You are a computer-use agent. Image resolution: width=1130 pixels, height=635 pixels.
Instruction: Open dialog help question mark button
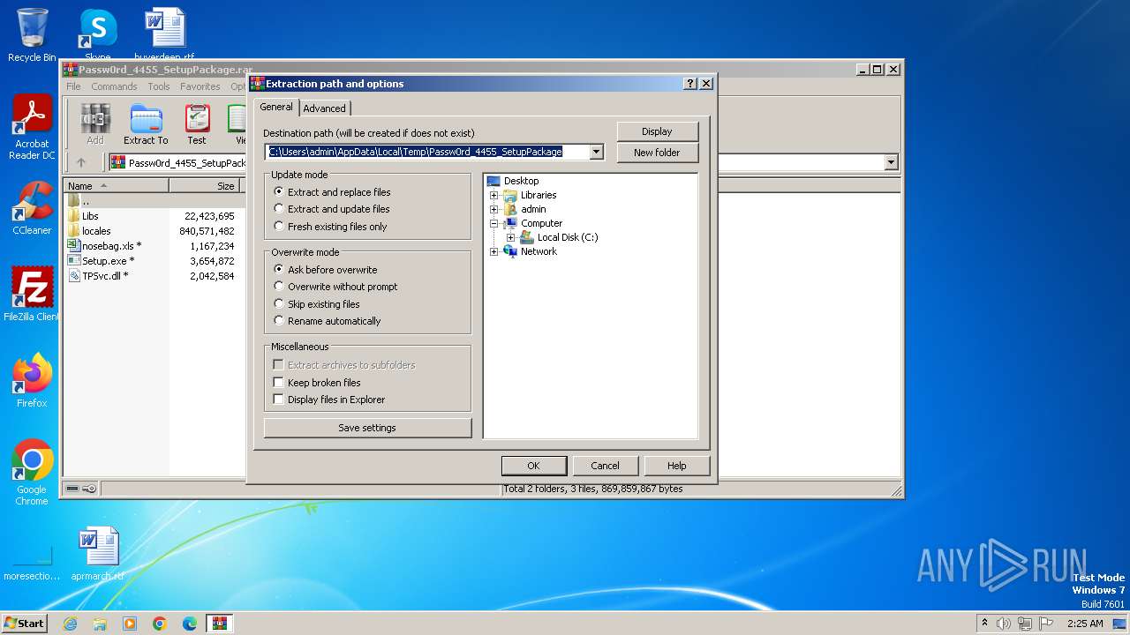[690, 84]
